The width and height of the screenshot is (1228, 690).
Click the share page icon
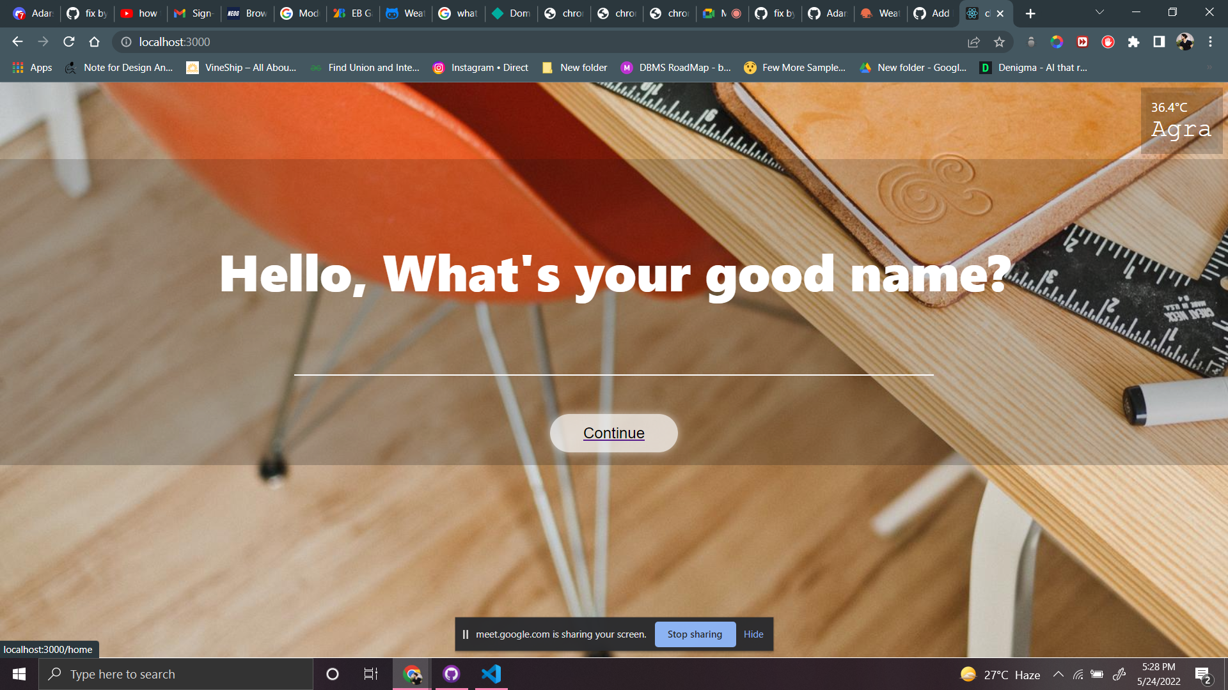973,42
